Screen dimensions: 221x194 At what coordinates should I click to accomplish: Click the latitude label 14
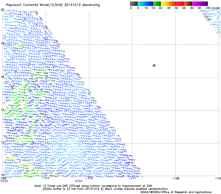point(2,110)
